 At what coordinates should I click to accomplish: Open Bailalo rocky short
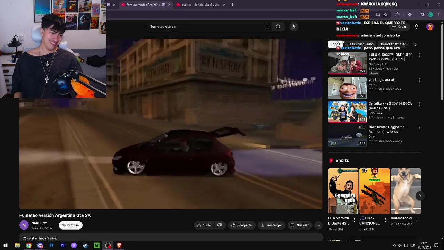point(406,191)
